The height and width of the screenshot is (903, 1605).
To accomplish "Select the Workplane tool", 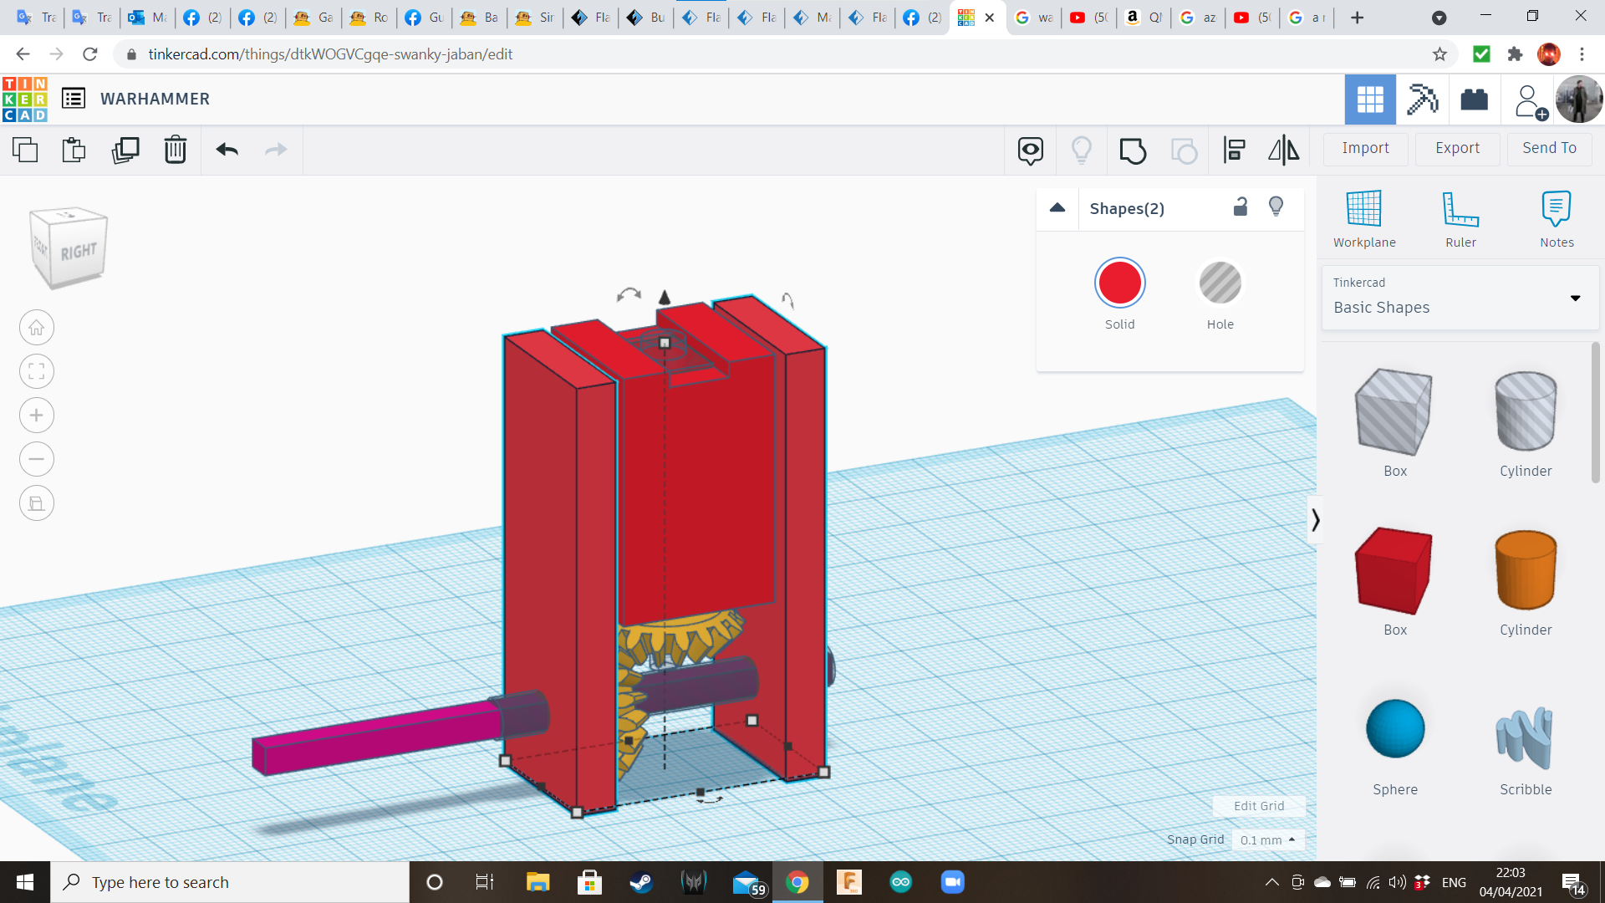I will [1363, 217].
